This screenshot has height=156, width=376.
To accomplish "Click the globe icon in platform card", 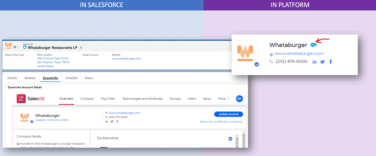I will [271, 54].
